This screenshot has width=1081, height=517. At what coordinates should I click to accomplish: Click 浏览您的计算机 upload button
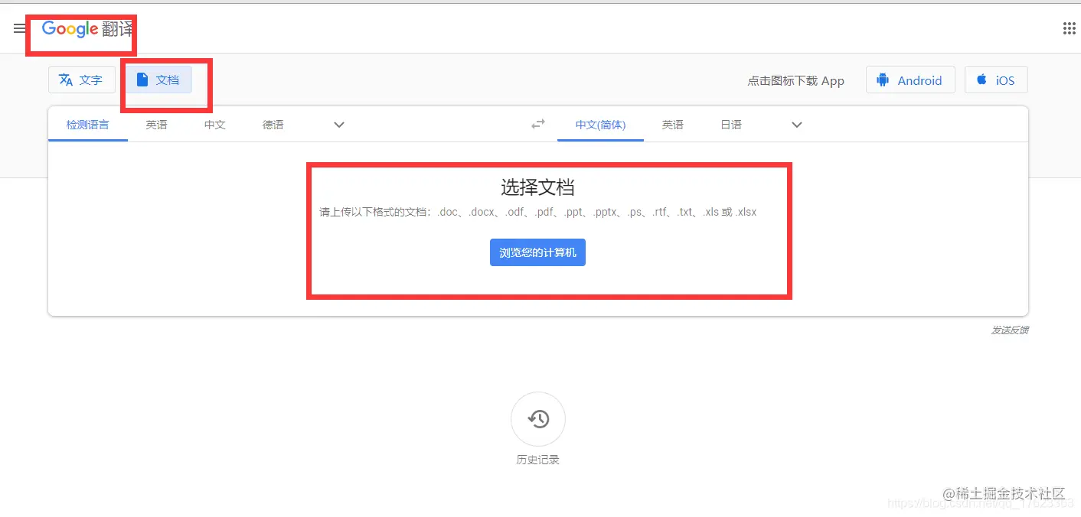[x=537, y=252]
